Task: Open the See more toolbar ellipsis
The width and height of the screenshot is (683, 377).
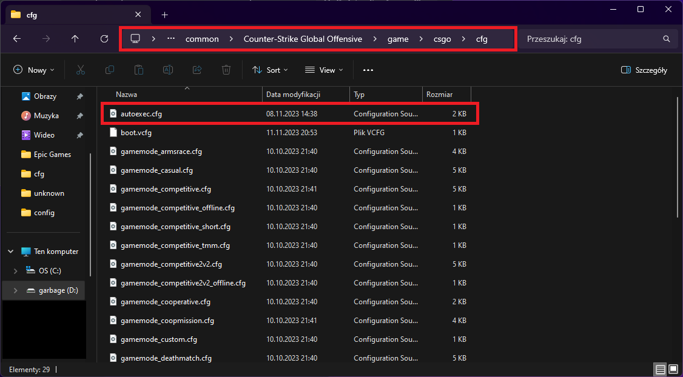Action: 368,70
